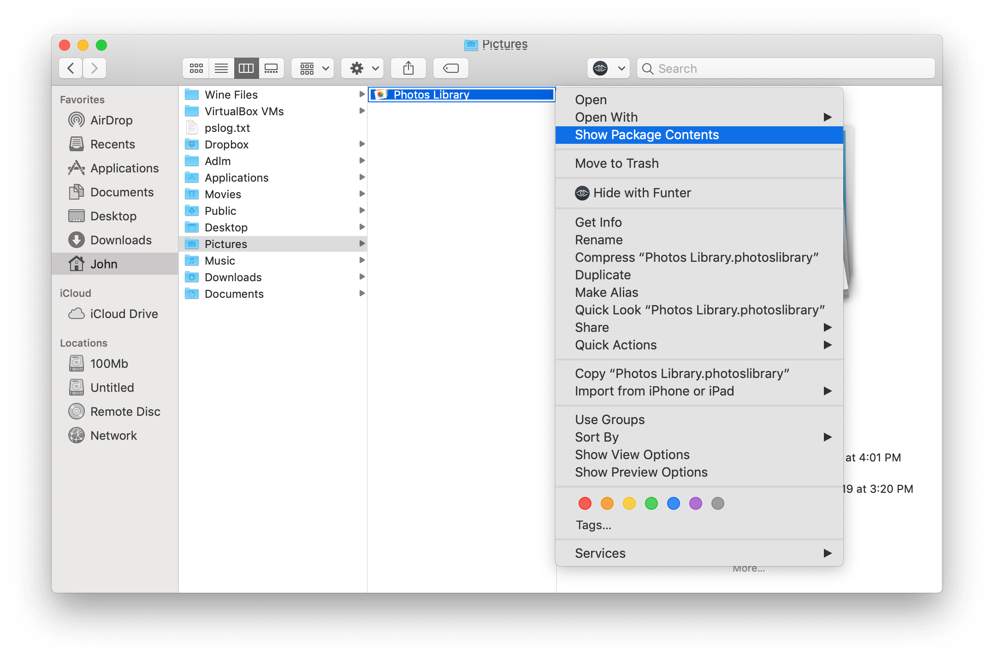Click the column view icon in toolbar
This screenshot has width=994, height=661.
(245, 67)
